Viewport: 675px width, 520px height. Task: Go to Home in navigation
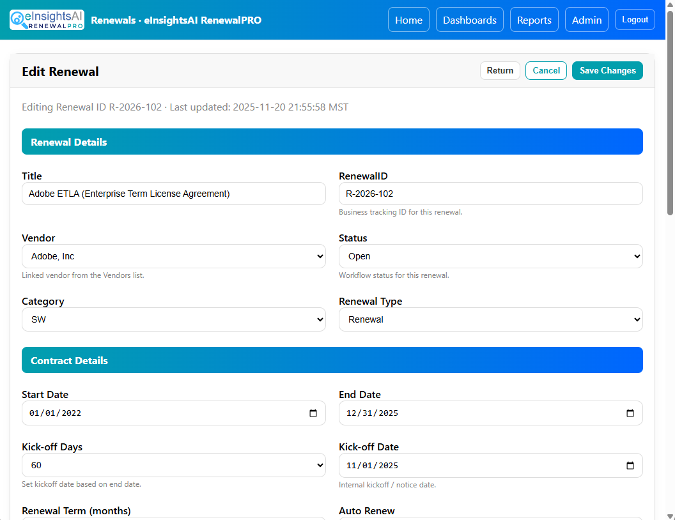[408, 20]
